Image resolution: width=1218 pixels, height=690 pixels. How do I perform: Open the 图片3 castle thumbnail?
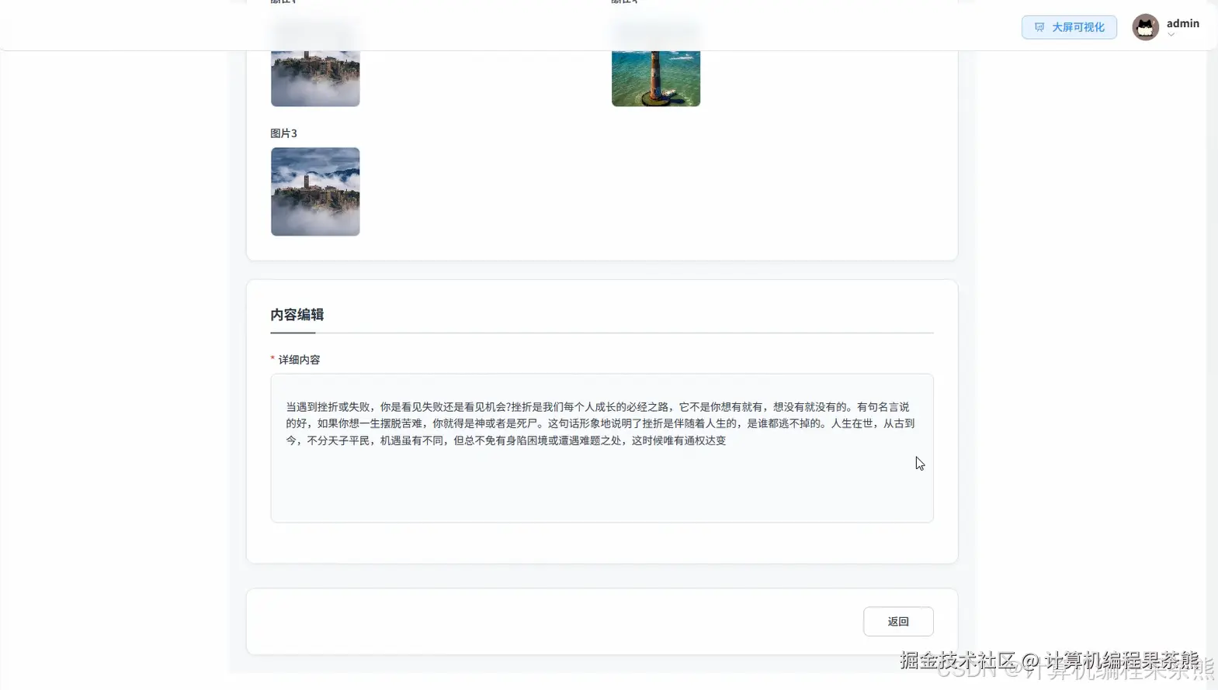click(x=315, y=191)
